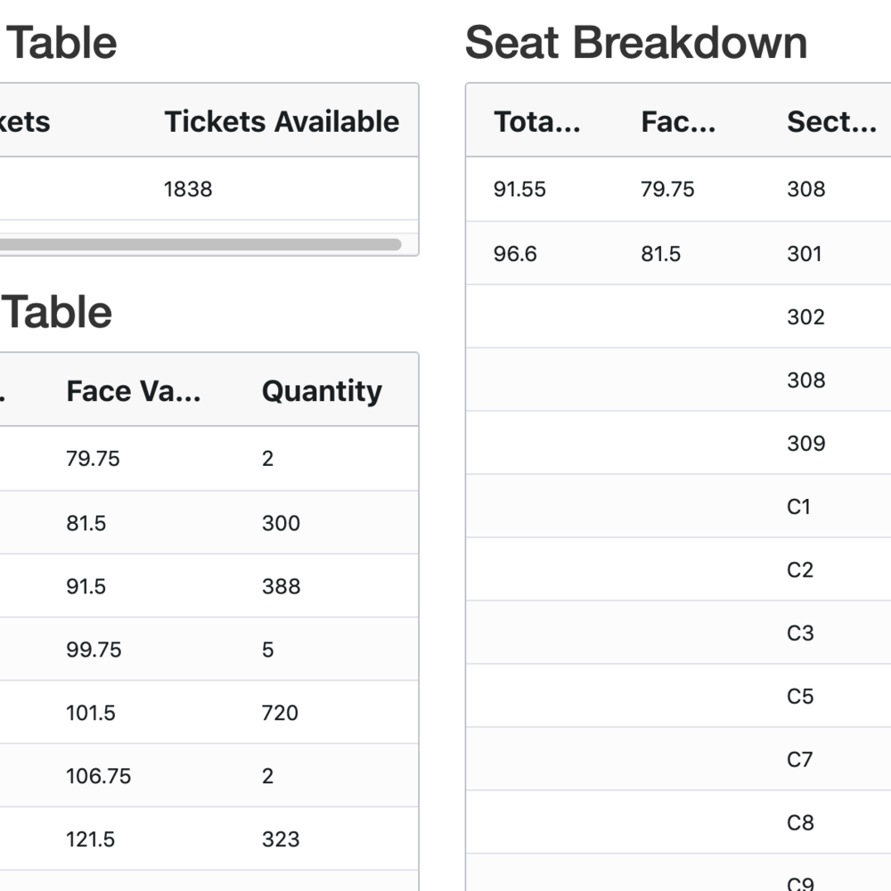891x891 pixels.
Task: Select the quantity 300 cell
Action: (281, 523)
